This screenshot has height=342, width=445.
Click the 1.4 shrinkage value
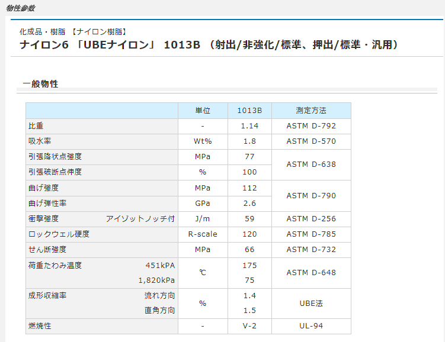pyautogui.click(x=249, y=295)
